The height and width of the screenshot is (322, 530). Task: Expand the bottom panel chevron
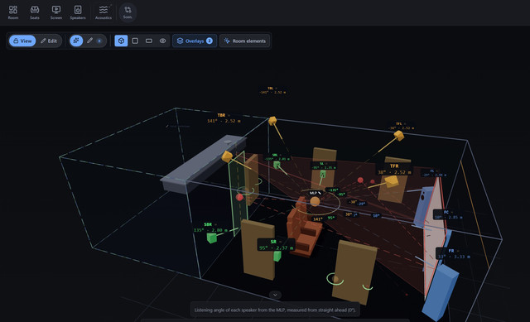(275, 295)
